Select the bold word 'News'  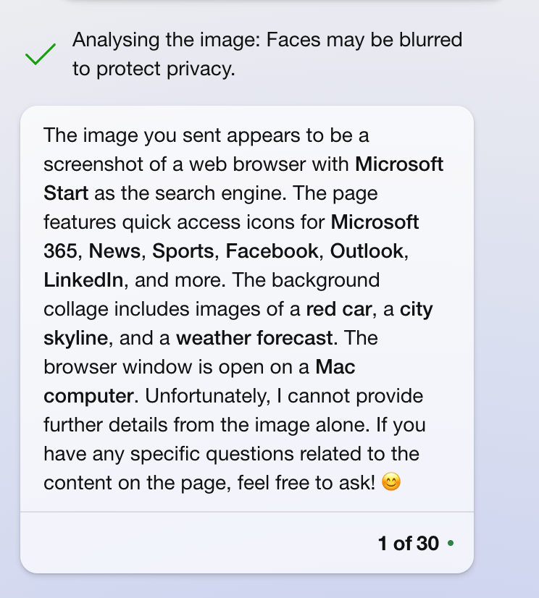coord(114,251)
